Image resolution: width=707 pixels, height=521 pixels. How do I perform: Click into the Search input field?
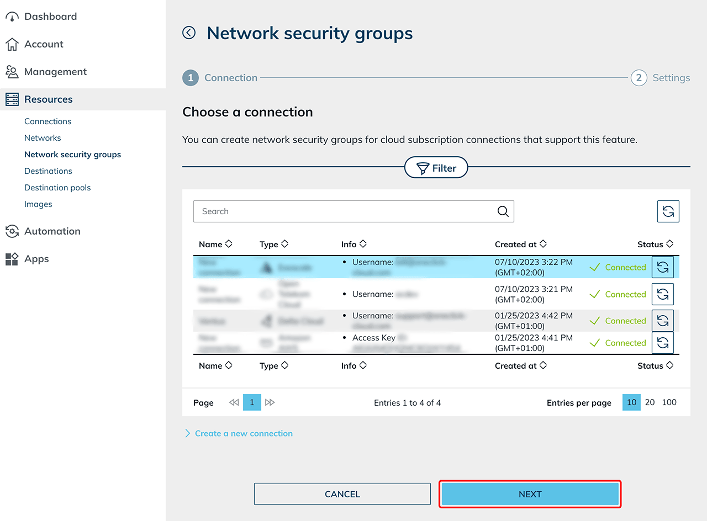(x=342, y=211)
